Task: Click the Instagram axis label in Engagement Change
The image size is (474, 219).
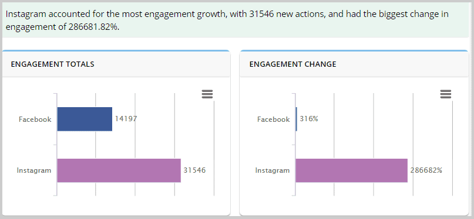Action: point(273,170)
